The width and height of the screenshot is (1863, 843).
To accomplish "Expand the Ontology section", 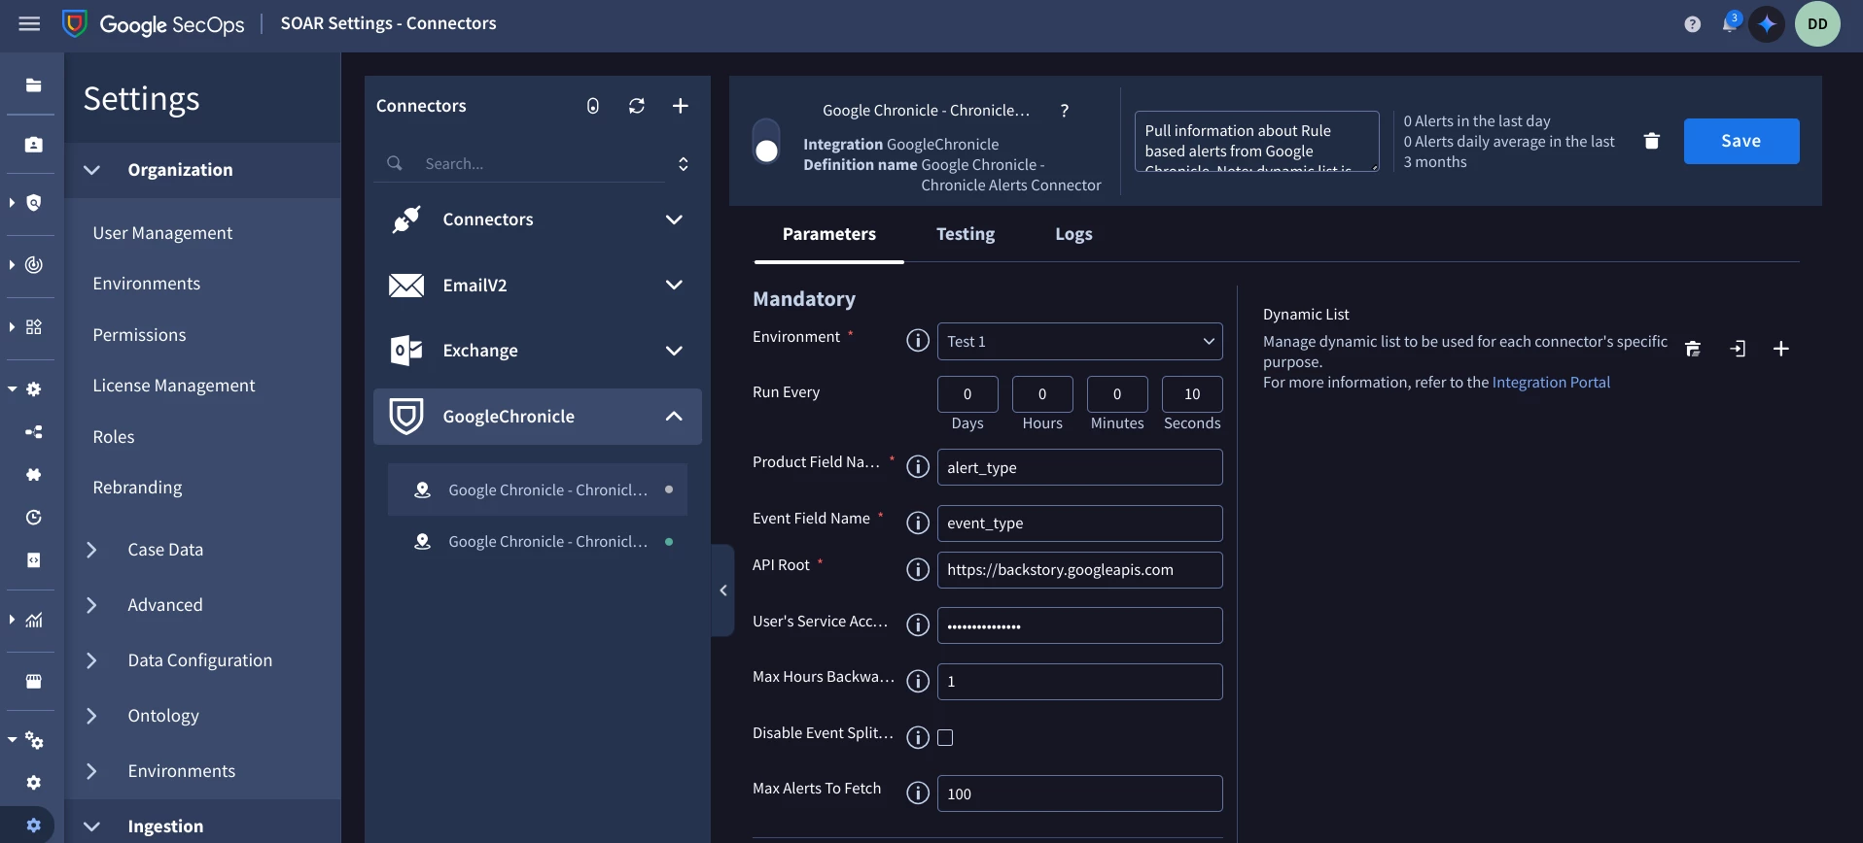I will point(91,716).
